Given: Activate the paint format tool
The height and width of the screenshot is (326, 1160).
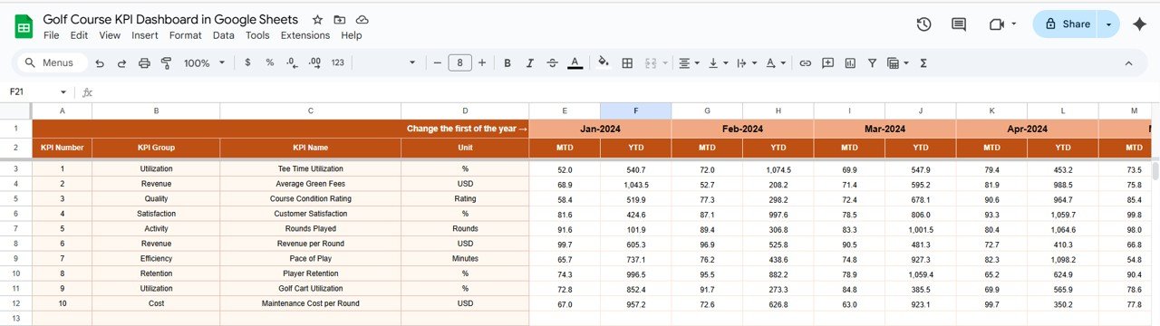Looking at the screenshot, I should click(166, 63).
